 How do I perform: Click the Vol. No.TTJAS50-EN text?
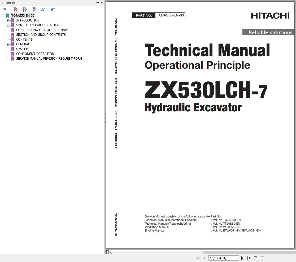click(226, 224)
